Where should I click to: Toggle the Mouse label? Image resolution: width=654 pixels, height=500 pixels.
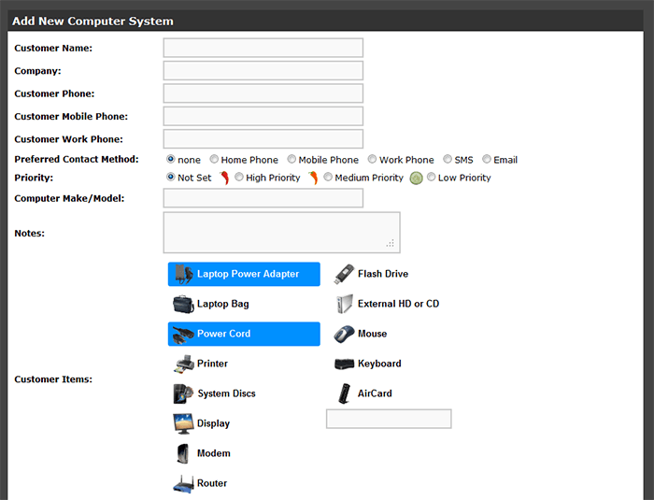372,334
